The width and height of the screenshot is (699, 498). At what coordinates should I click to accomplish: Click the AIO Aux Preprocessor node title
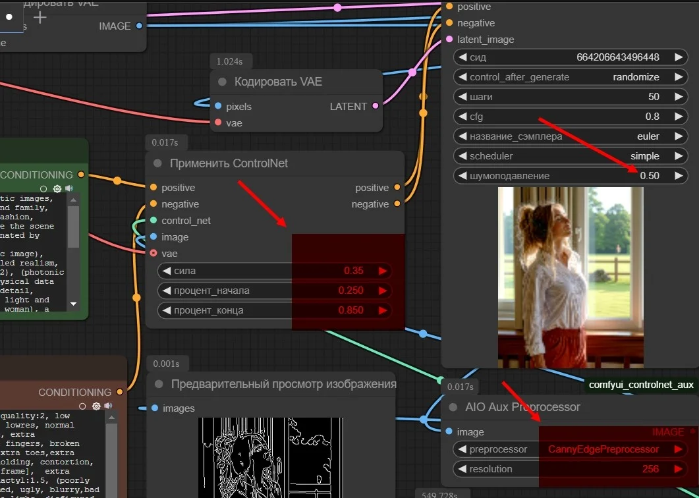click(522, 407)
